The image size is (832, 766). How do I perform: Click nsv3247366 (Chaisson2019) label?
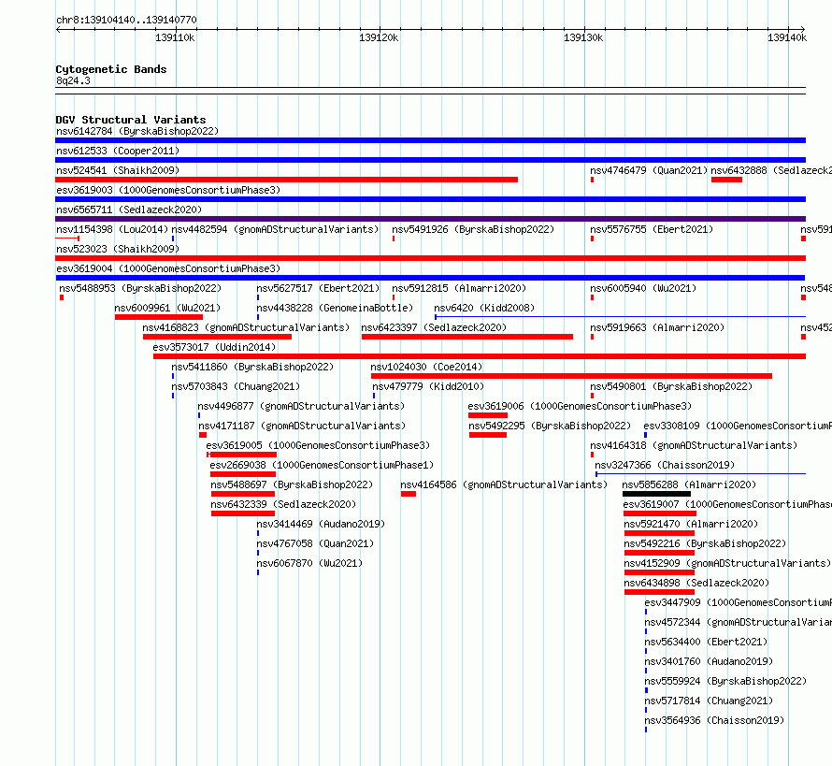(665, 465)
